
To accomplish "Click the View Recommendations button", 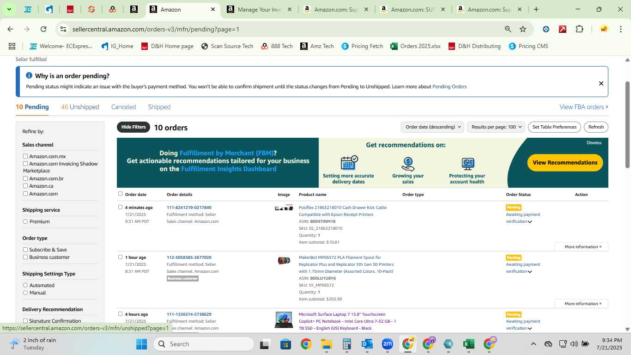I will click(565, 163).
